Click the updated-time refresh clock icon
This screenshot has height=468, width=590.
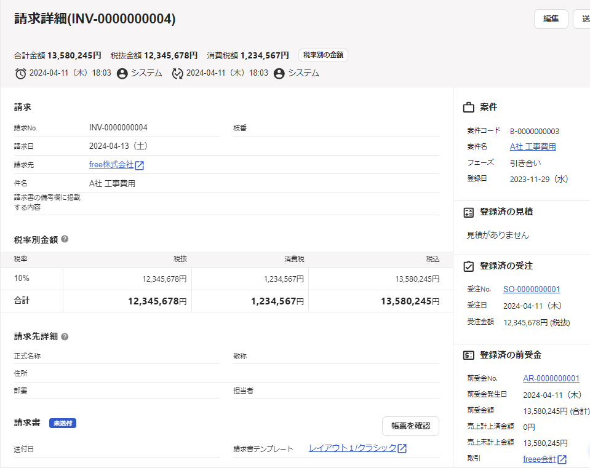pyautogui.click(x=177, y=73)
